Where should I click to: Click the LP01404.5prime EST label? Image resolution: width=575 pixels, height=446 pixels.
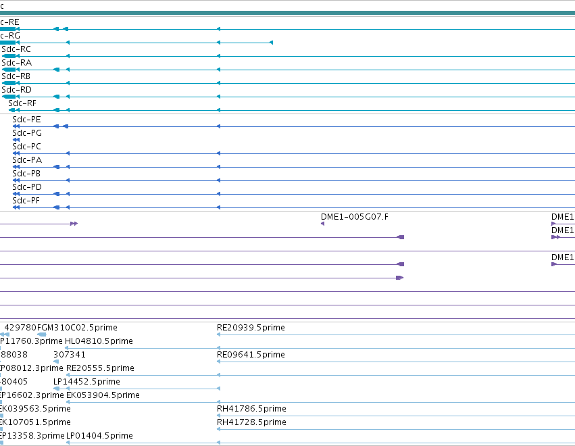[x=99, y=436]
